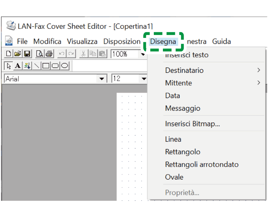The image size is (268, 216).
Task: Open the Arial font dropdown arrow
Action: [x=102, y=79]
